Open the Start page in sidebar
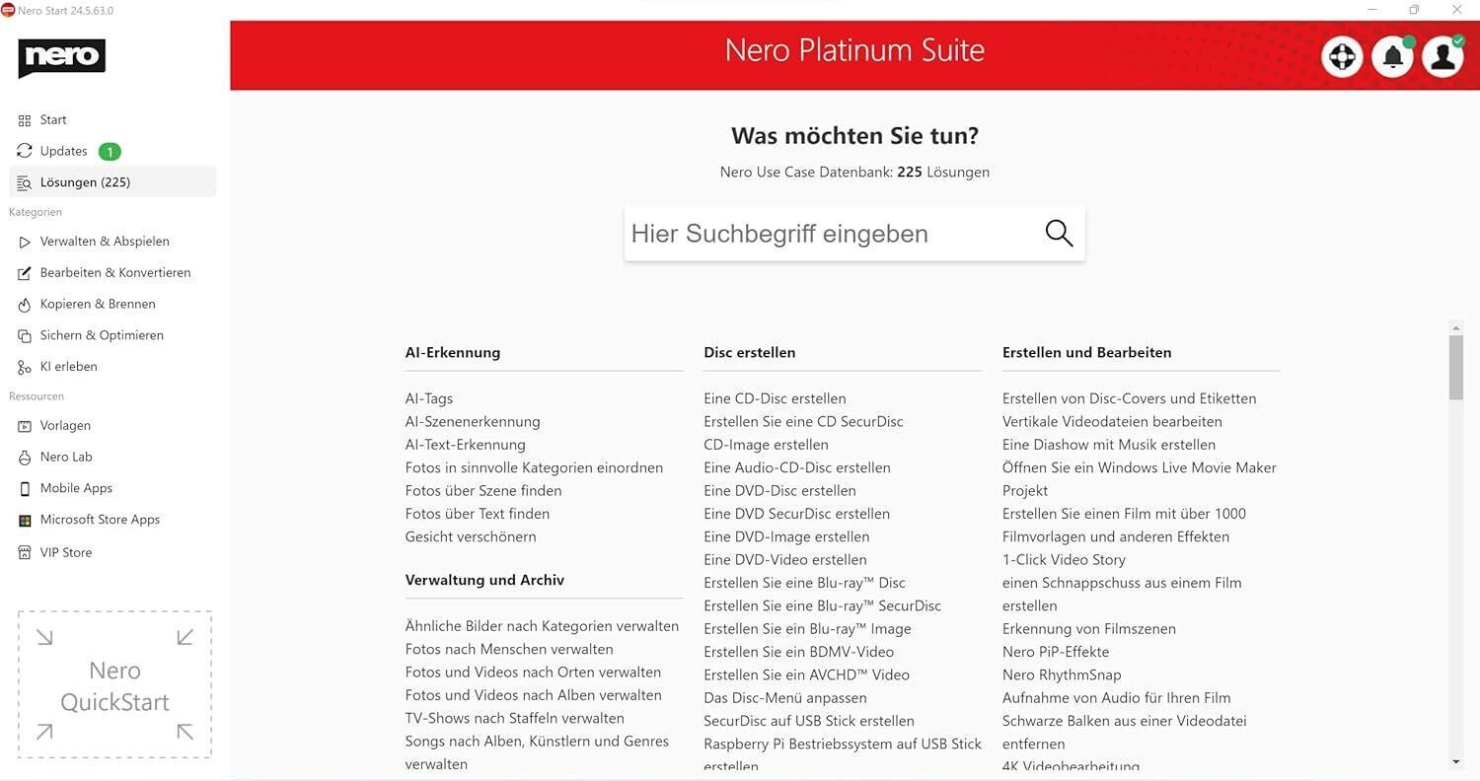Viewport: 1480px width, 781px height. point(53,120)
